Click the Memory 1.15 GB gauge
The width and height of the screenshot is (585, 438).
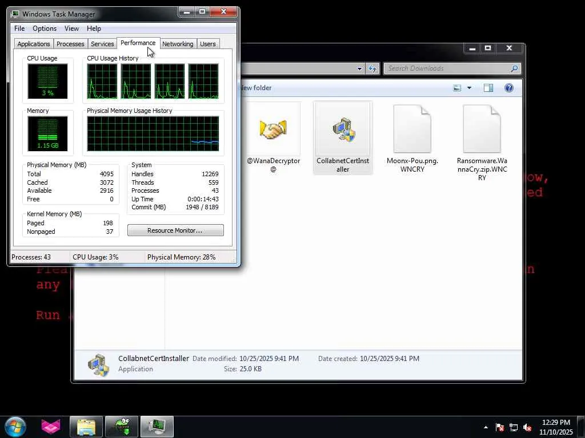47,133
